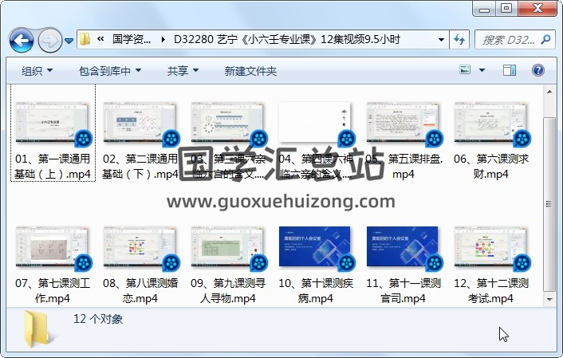Click the file name 09、第九课测寻人寻物.mp4
The width and height of the screenshot is (563, 358).
pyautogui.click(x=227, y=291)
